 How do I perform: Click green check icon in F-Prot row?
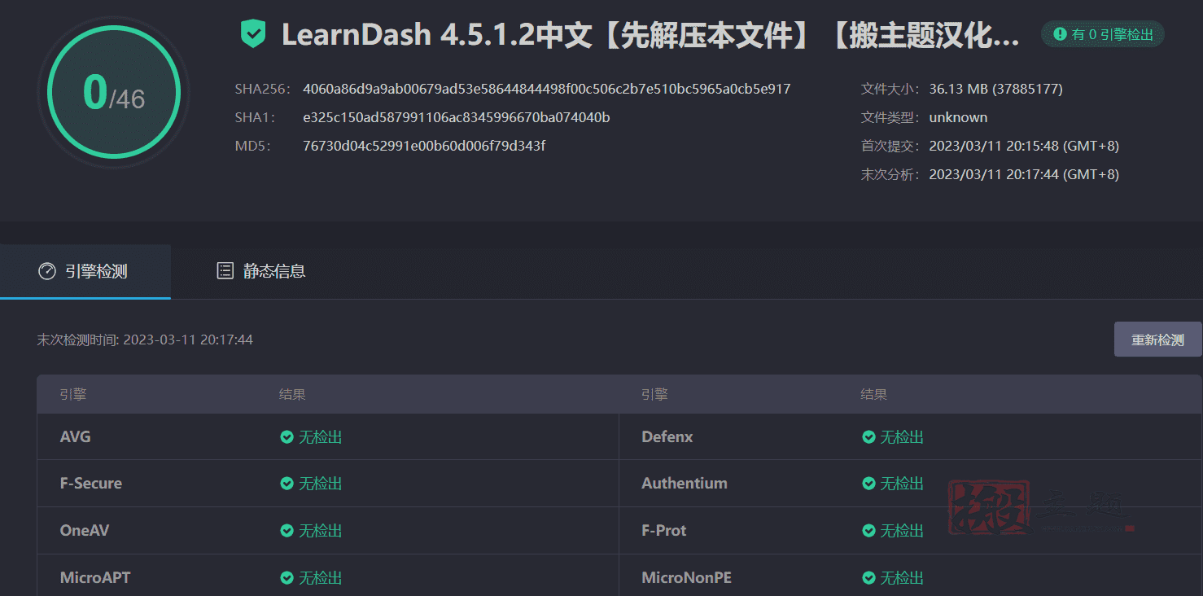click(868, 531)
